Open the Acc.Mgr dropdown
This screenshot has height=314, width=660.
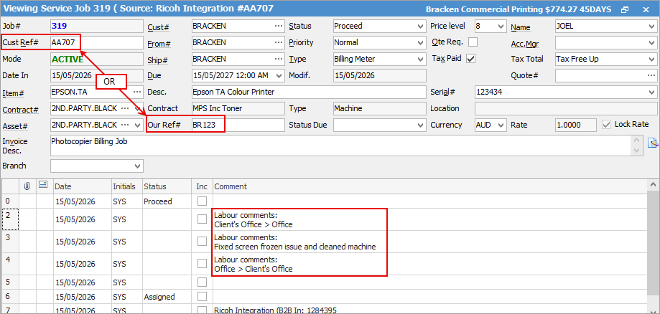pos(651,42)
